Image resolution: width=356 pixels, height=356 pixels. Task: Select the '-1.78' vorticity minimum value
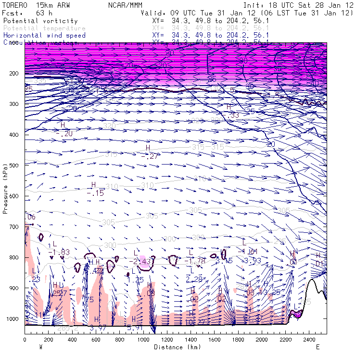tap(195, 261)
